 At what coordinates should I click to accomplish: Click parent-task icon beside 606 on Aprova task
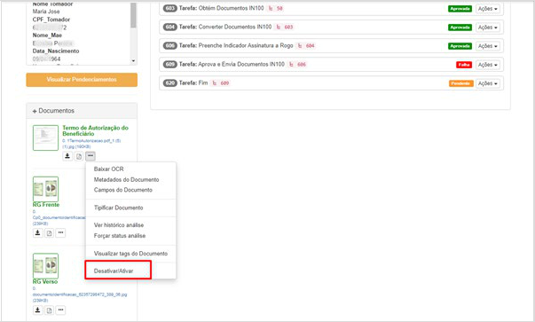[291, 64]
